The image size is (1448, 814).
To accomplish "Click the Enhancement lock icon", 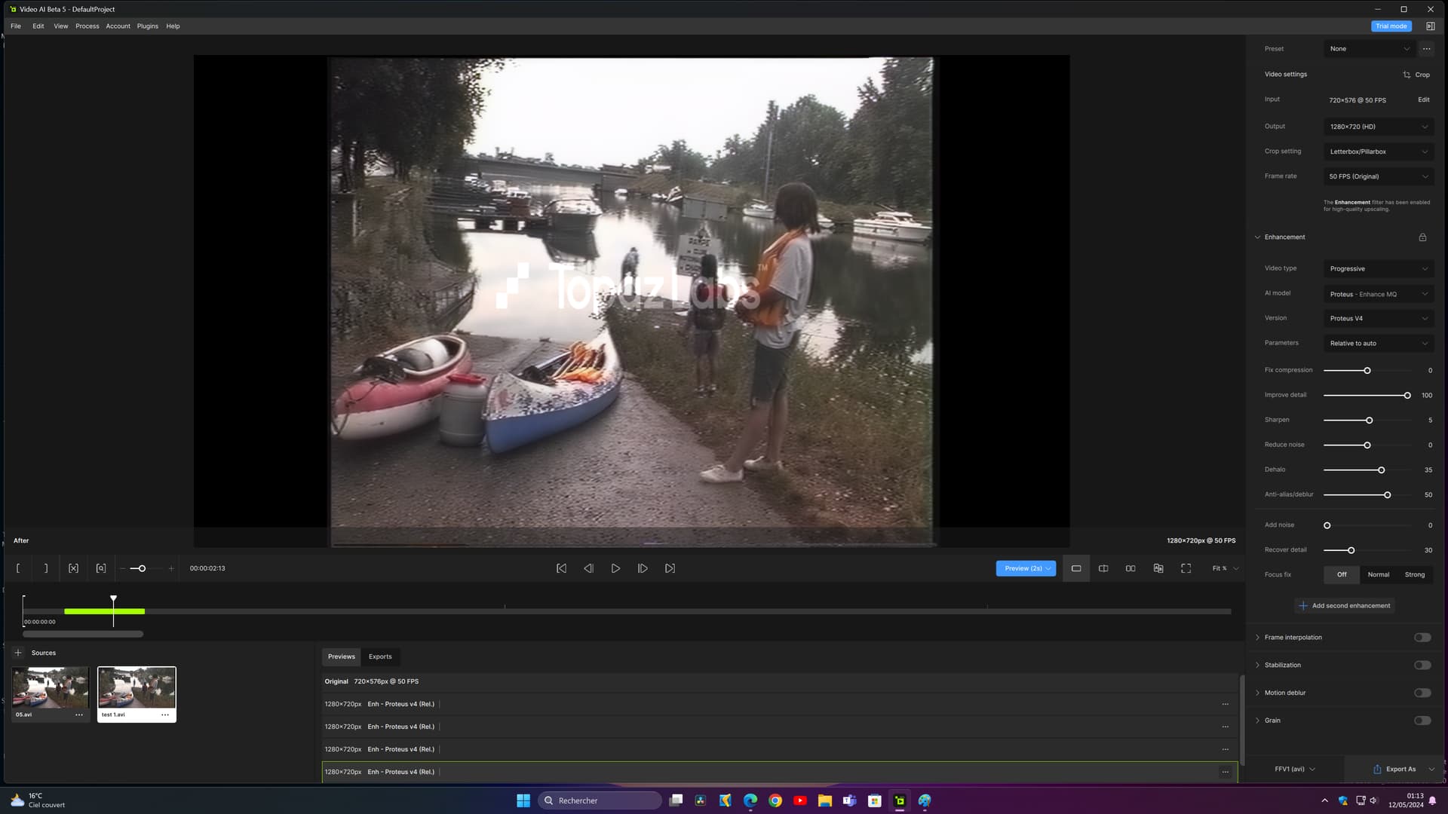I will [x=1422, y=237].
